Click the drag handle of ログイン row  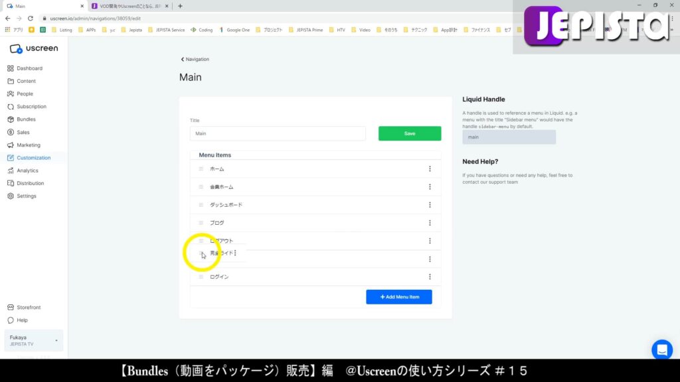(201, 277)
